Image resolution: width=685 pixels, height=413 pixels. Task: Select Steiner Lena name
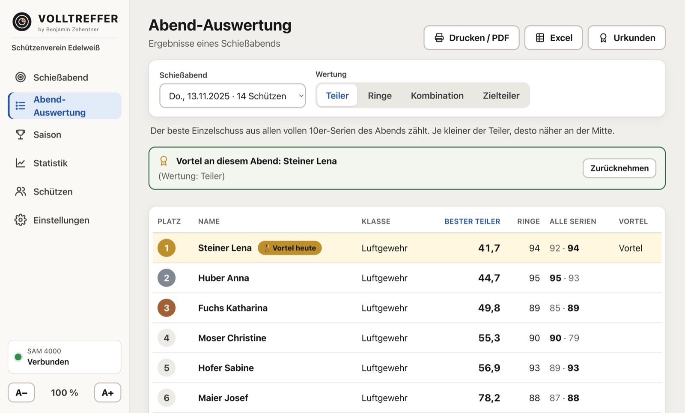pos(225,248)
